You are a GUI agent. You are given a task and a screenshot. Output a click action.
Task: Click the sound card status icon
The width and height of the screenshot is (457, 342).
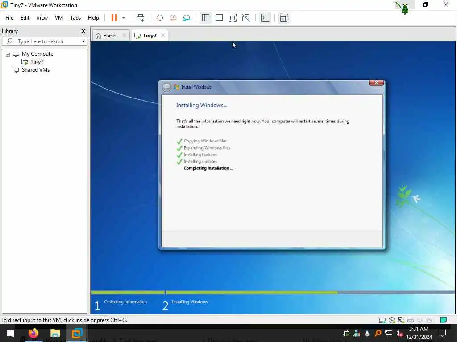tap(420, 320)
